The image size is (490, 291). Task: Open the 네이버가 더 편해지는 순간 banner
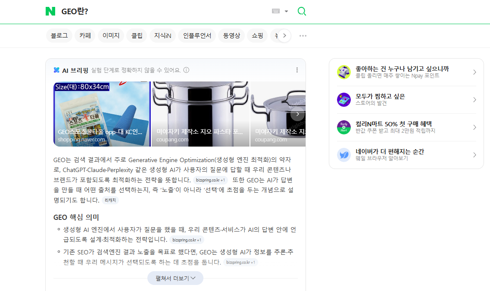point(406,155)
